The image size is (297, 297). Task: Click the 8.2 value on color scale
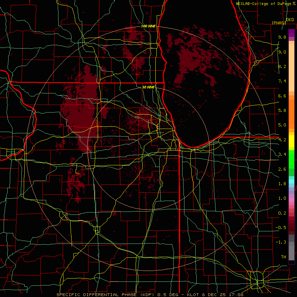[x=282, y=66]
